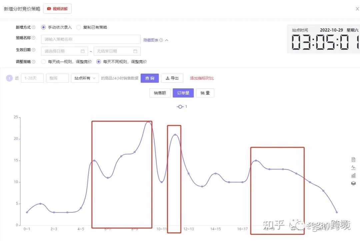Click the first data point above 0~1
The width and height of the screenshot is (360, 241).
(x=27, y=212)
